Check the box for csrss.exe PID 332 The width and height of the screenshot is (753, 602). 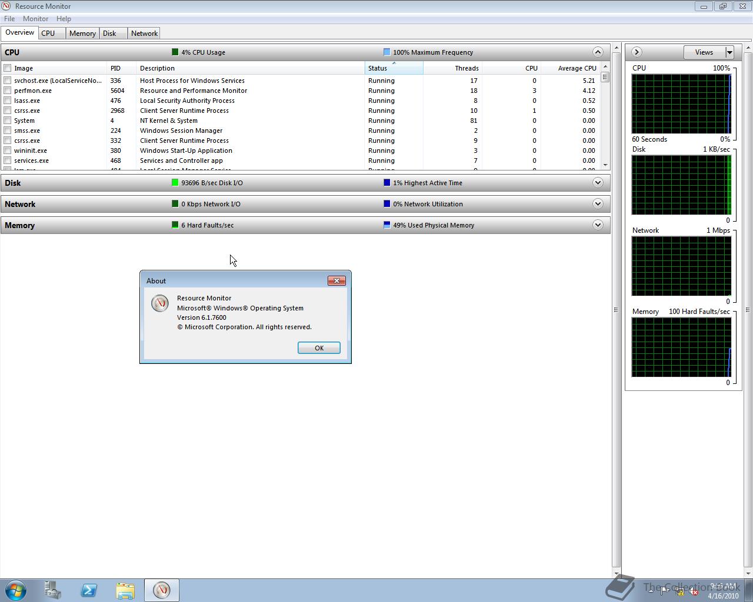(x=8, y=141)
